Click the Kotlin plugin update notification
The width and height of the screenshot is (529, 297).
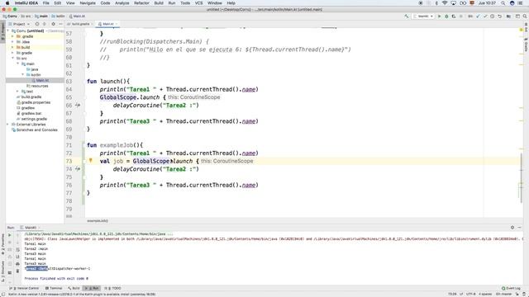[x=82, y=295]
